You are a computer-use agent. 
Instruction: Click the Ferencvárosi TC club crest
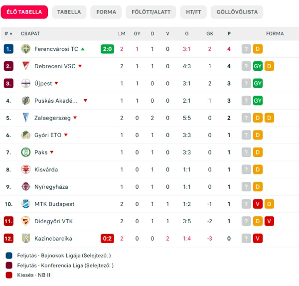pyautogui.click(x=26, y=49)
